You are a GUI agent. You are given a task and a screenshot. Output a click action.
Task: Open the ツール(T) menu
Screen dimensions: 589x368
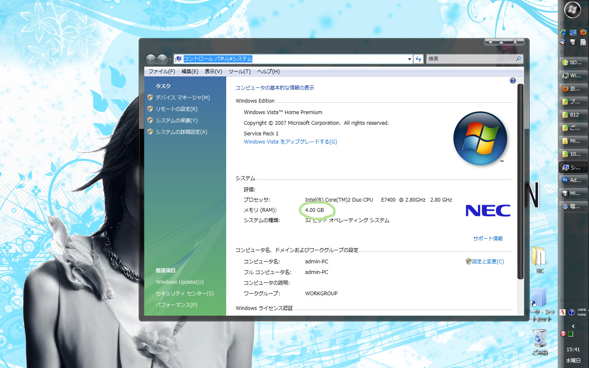point(239,72)
